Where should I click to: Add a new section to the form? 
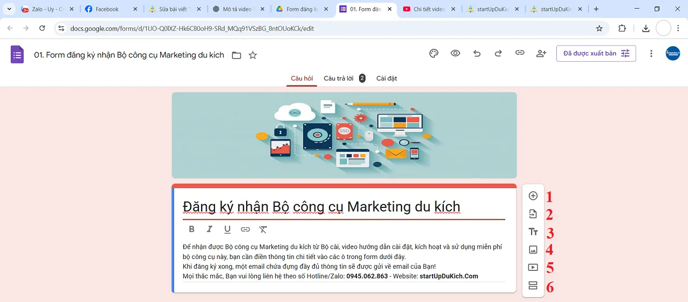click(533, 285)
